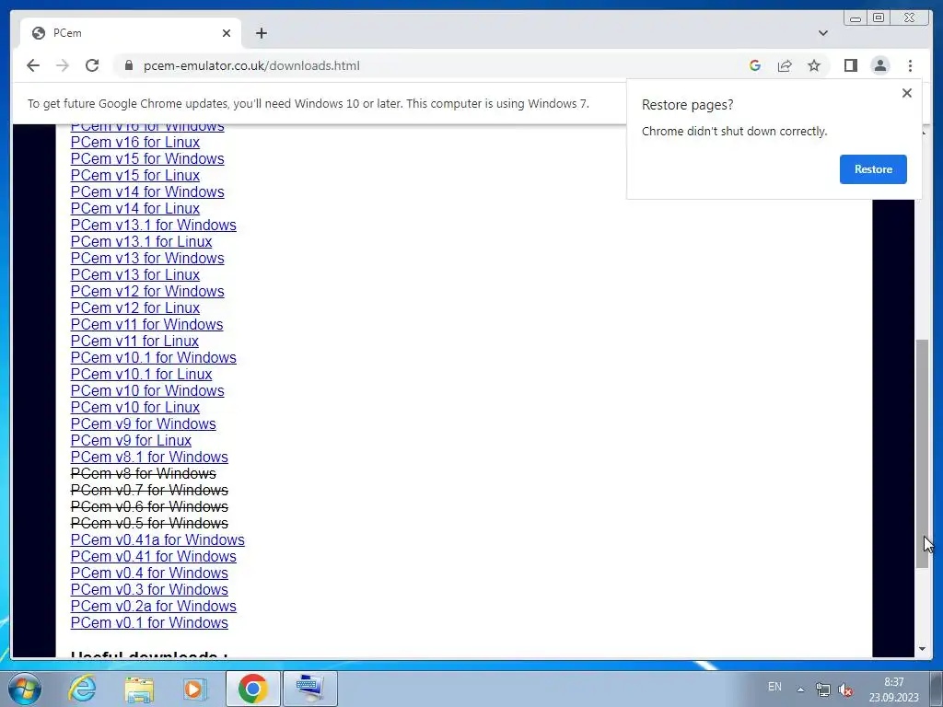Open the network tray icon
The height and width of the screenshot is (707, 943).
pos(822,689)
